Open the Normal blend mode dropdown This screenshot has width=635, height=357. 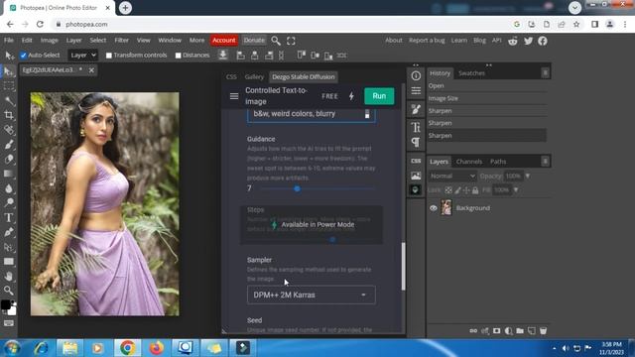(452, 177)
